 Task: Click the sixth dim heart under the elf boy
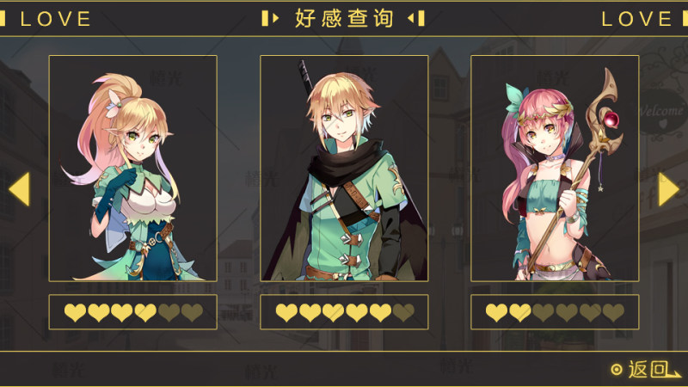point(403,312)
